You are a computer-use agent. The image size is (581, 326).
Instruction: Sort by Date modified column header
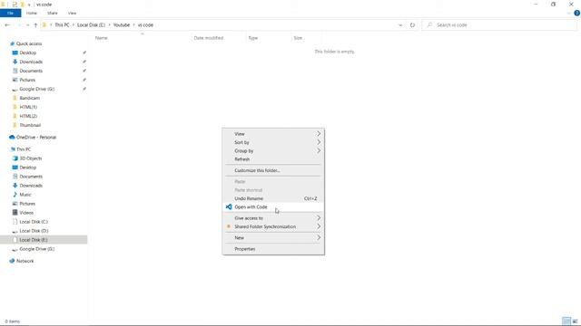pyautogui.click(x=209, y=38)
